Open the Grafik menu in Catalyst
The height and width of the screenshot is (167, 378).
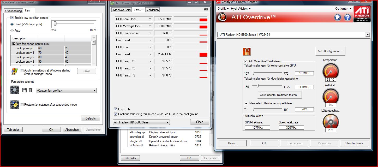point(223,9)
